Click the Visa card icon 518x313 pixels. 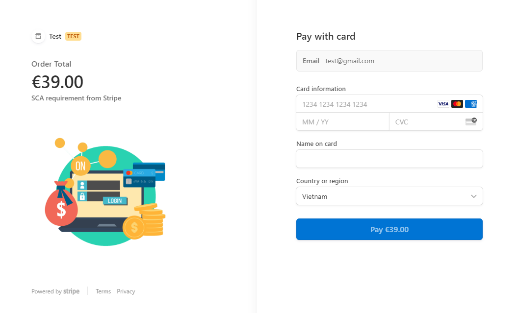click(443, 104)
